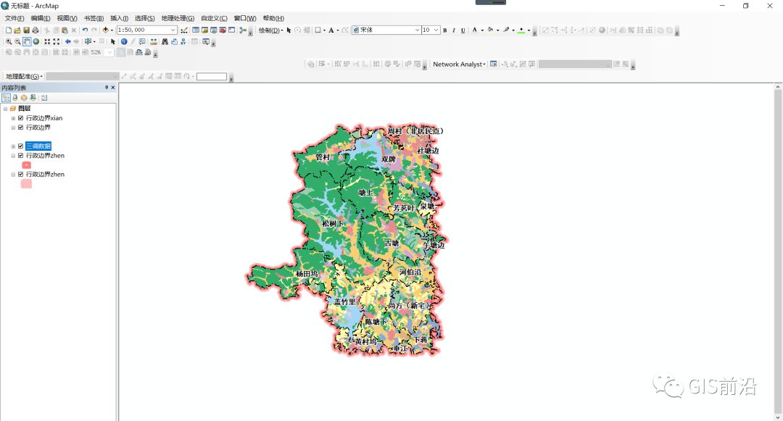
Task: Expand the 三调数据 layer tree node
Action: point(13,146)
